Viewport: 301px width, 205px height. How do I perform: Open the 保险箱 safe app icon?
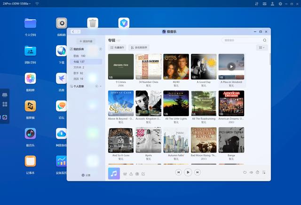click(x=62, y=23)
